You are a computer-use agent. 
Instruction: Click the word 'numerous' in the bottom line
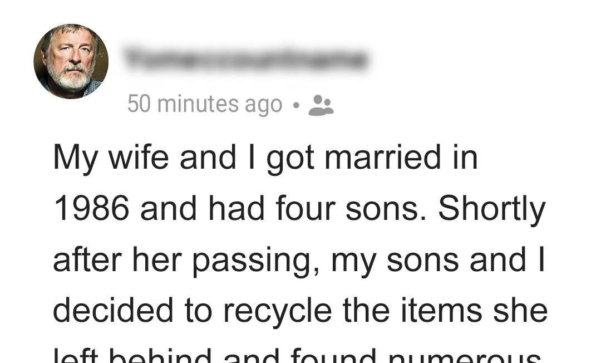(x=465, y=356)
